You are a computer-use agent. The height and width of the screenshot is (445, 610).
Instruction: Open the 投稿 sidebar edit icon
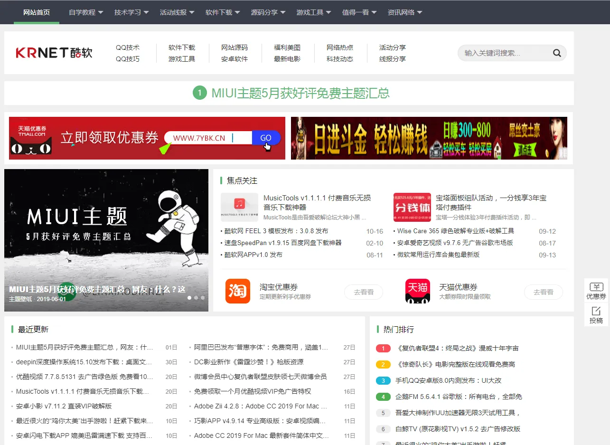(596, 314)
